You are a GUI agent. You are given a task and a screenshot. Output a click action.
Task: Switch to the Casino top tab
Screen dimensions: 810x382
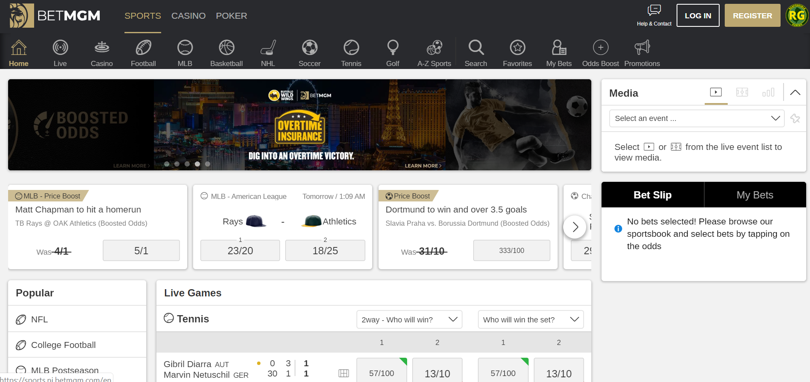click(188, 16)
